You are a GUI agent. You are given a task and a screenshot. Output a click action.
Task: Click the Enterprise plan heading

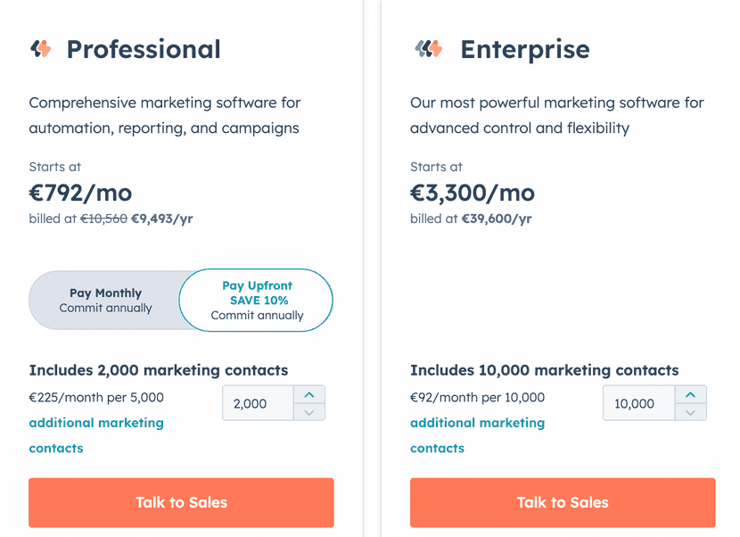point(524,49)
